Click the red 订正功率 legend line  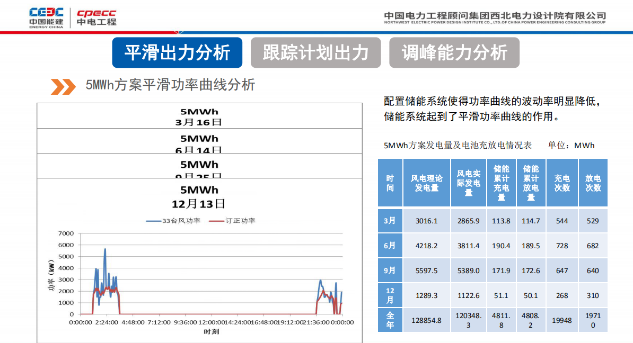coord(217,221)
